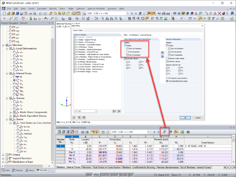Toggle CARTES in the status bar
Image resolution: width=236 pixels, height=177 pixels.
(105, 175)
